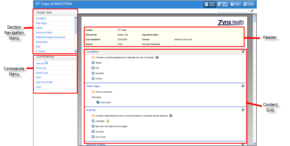Check the Ambulate checkbox
Viewport: 290px width, 146px height.
93,121
